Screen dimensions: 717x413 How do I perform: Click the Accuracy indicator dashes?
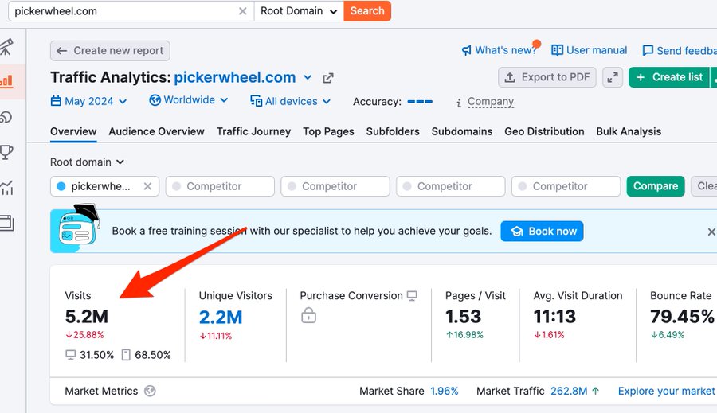(420, 101)
